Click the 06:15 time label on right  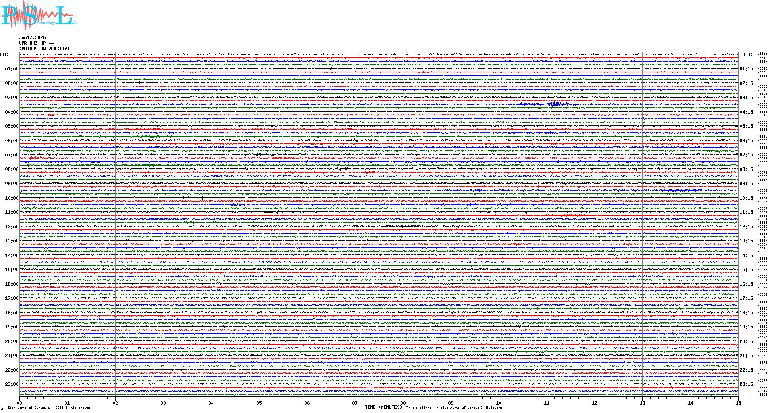pyautogui.click(x=746, y=141)
